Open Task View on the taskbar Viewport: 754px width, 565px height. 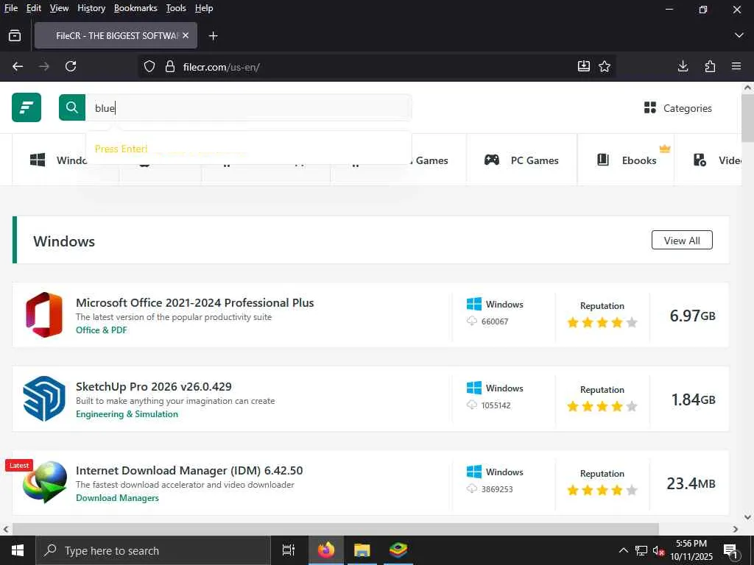point(289,550)
